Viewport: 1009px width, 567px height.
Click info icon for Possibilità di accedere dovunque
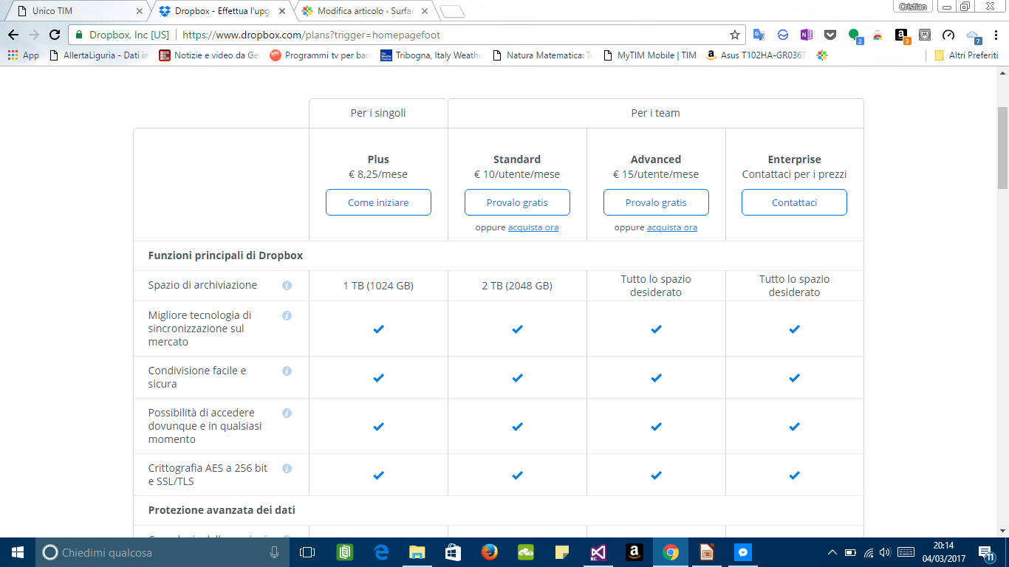click(287, 413)
